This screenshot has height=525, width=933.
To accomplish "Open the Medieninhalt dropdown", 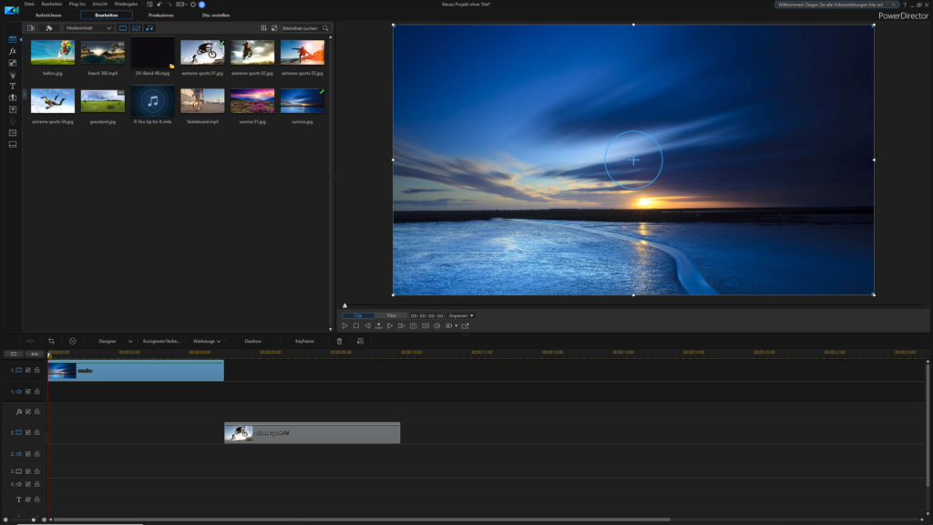I will (x=88, y=28).
